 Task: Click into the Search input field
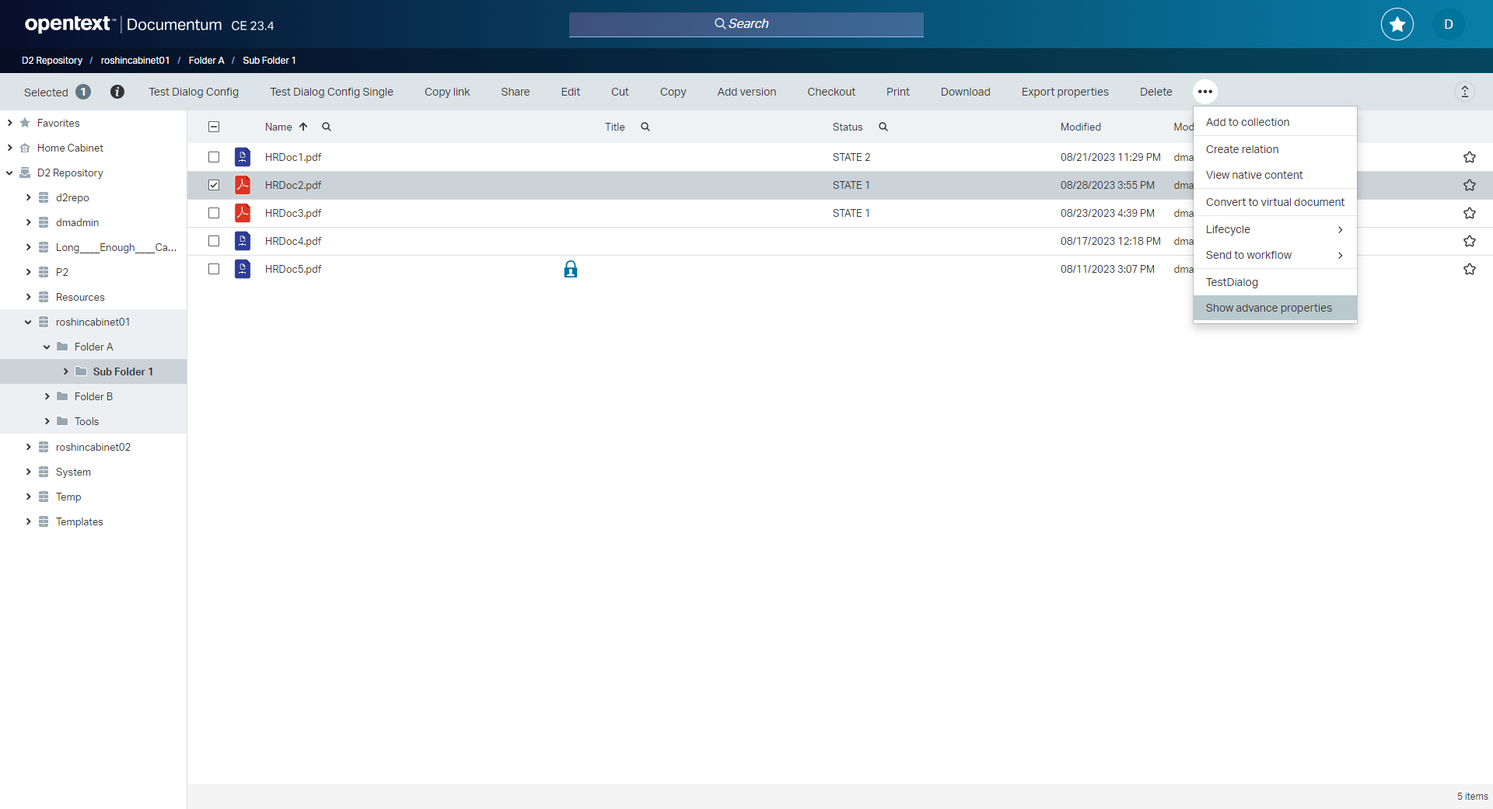(x=746, y=24)
